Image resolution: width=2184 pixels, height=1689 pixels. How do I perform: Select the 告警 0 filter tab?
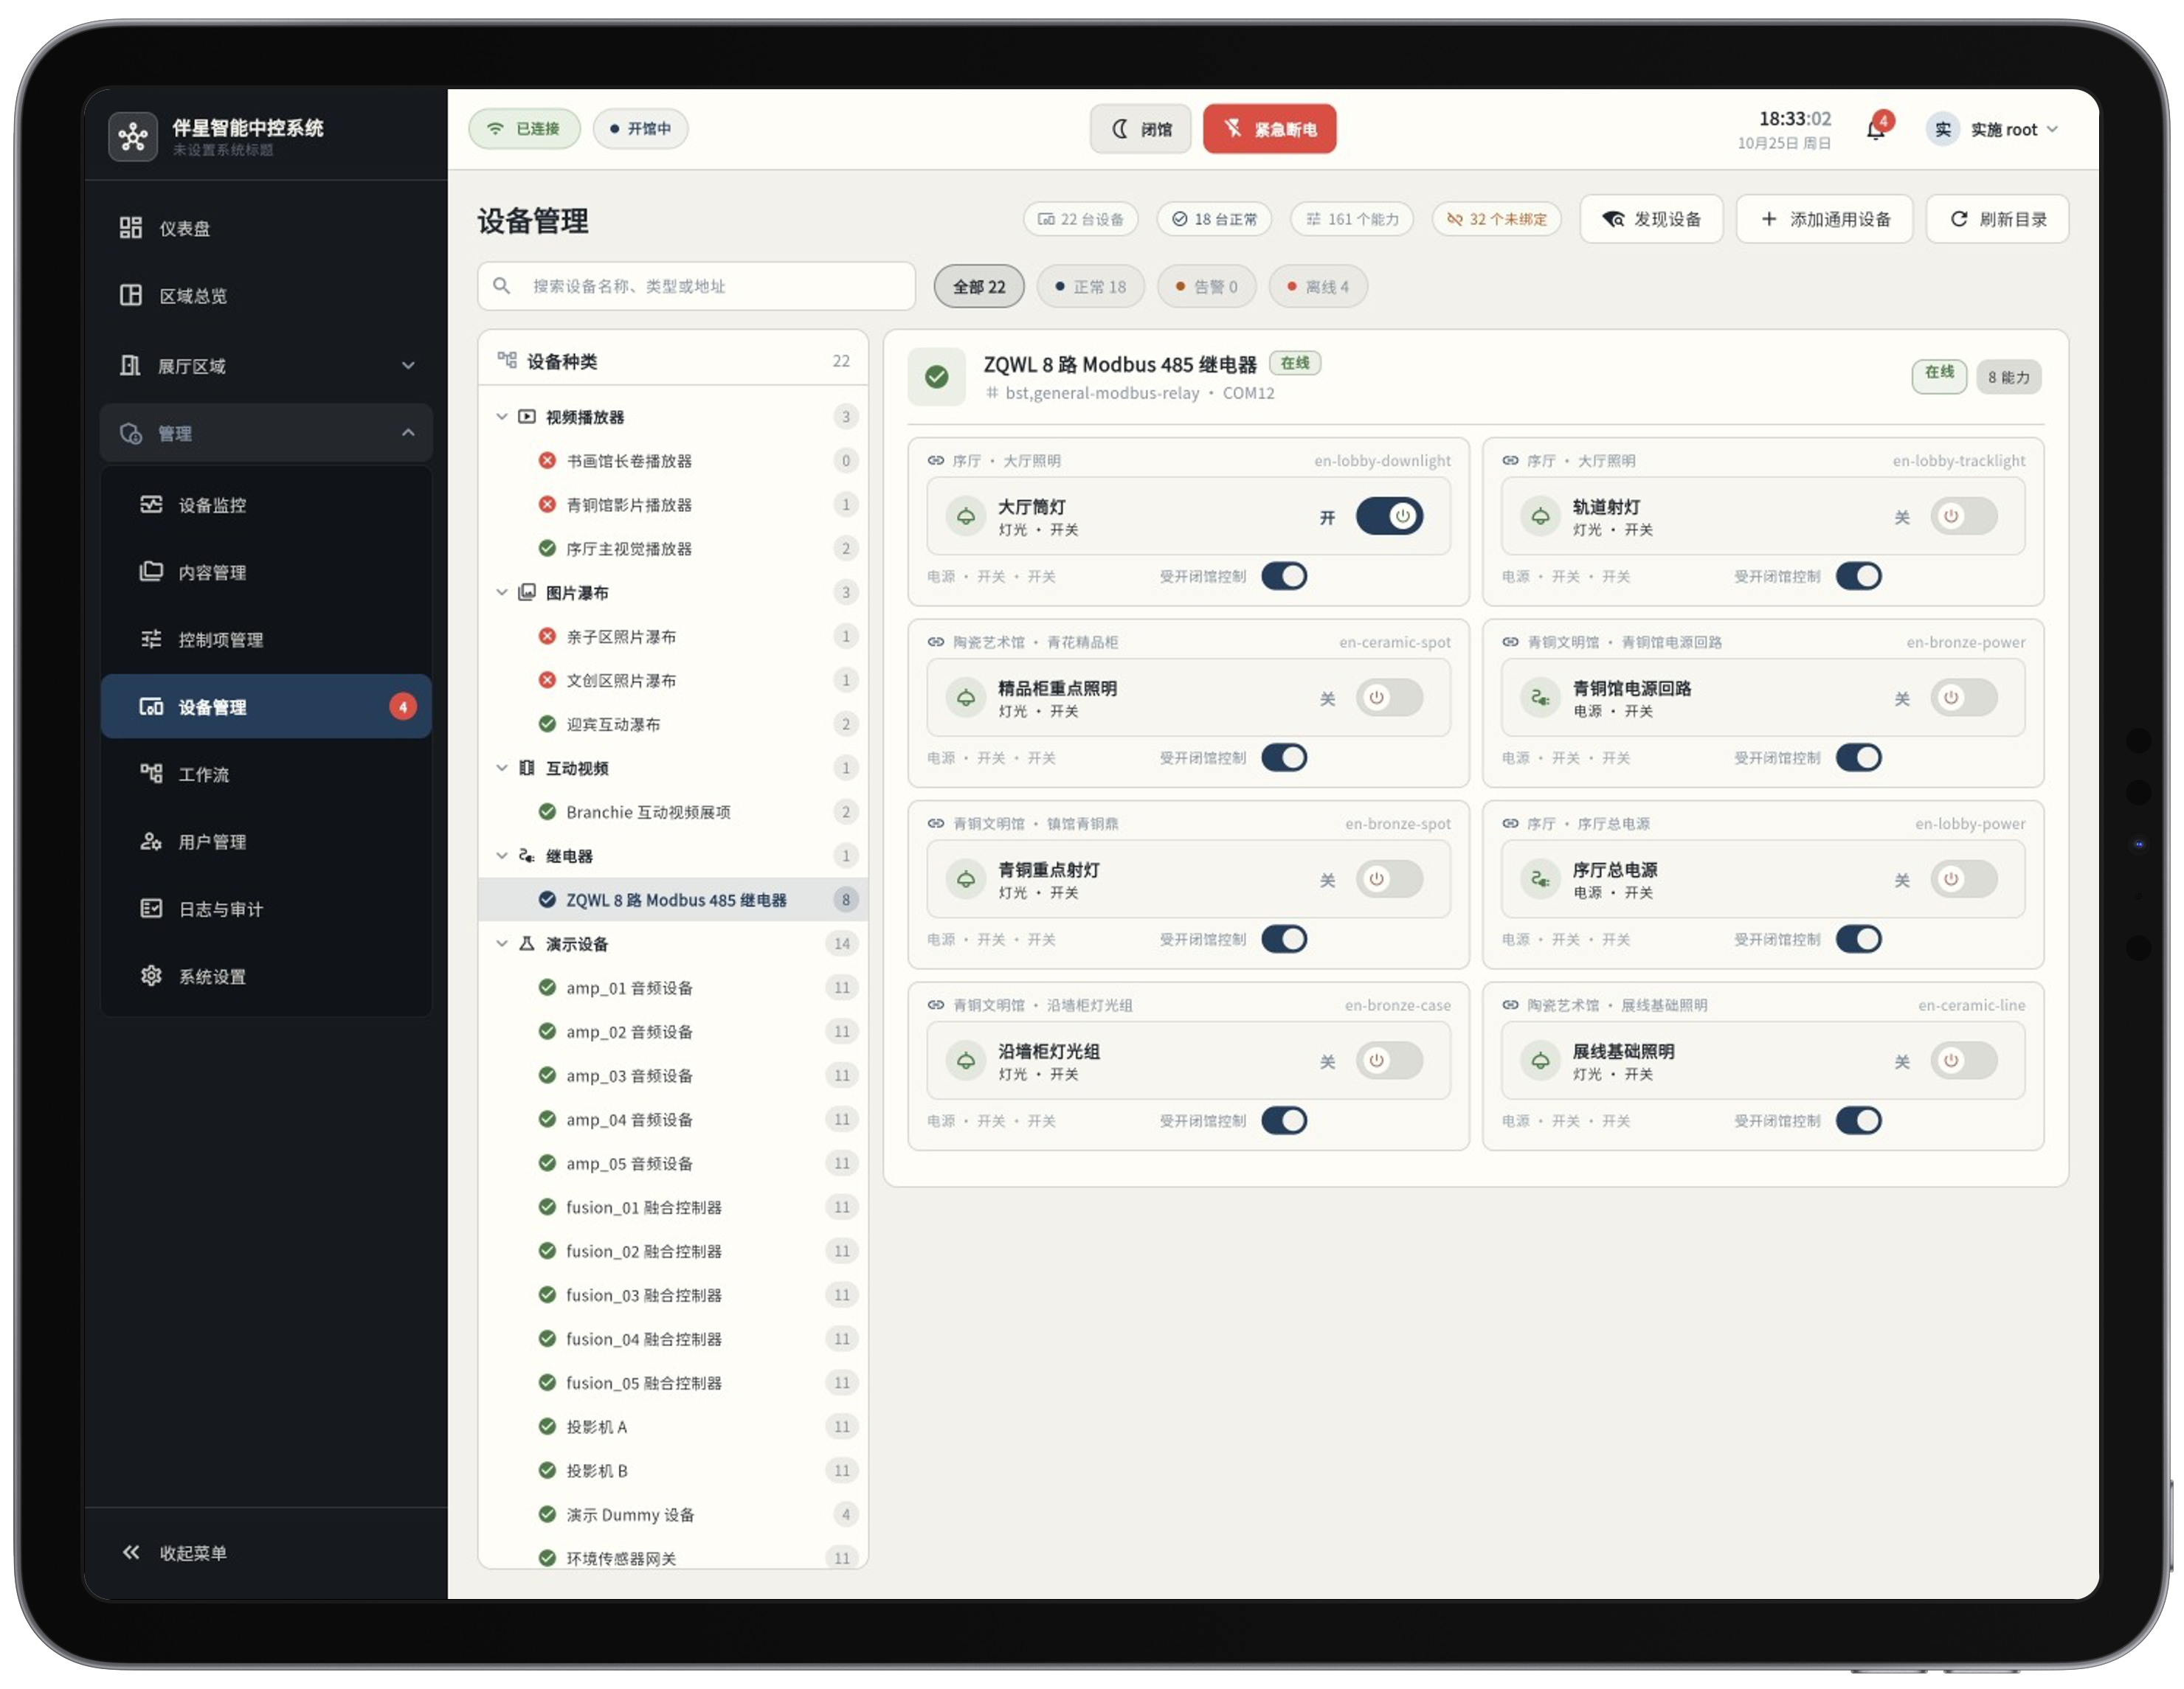pyautogui.click(x=1207, y=287)
